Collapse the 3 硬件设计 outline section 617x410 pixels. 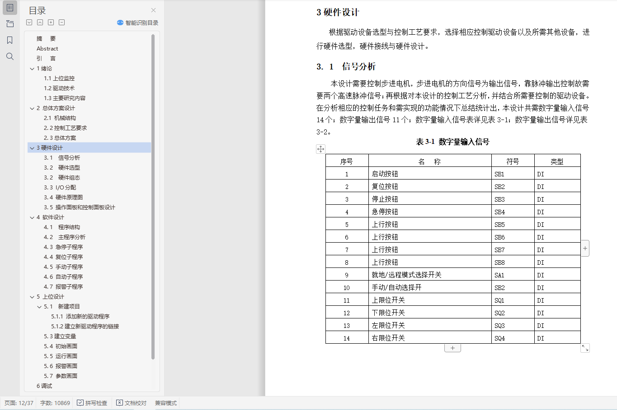point(32,148)
